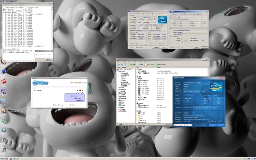Expand the Benchmark node at bottom of AIDA64 tree
The image size is (256, 160).
pos(118,111)
